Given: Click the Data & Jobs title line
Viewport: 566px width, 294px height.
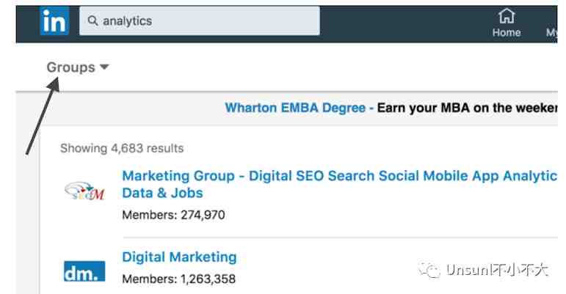Looking at the screenshot, I should pyautogui.click(x=162, y=193).
